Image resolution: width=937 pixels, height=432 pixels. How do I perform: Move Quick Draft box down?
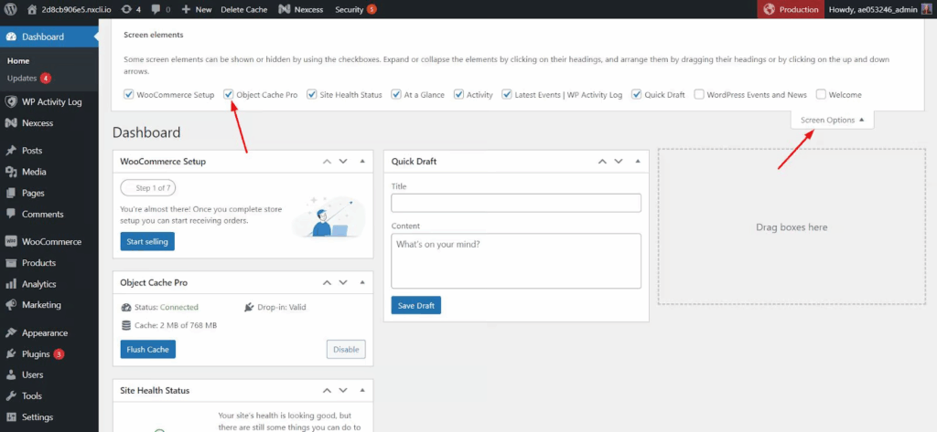click(x=619, y=162)
